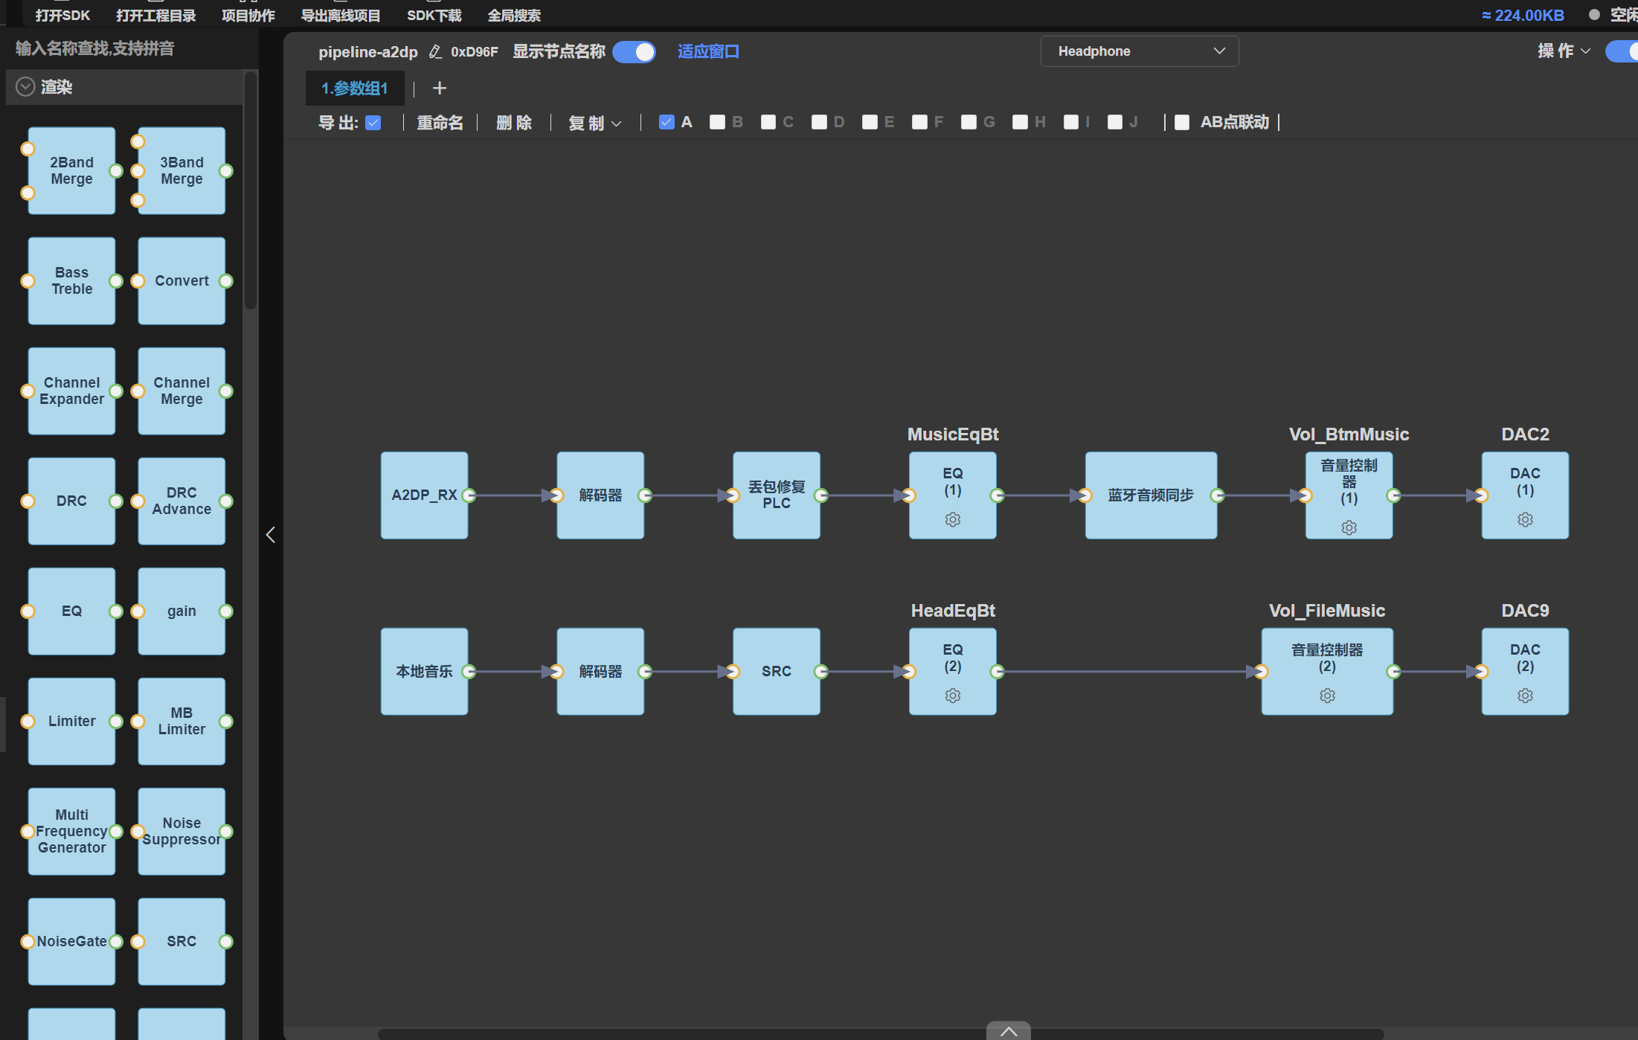Viewport: 1638px width, 1040px height.
Task: Click the 删除 button
Action: point(514,123)
